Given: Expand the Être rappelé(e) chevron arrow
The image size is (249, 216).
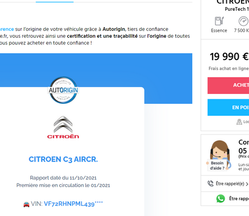Looking at the screenshot, I should 247,184.
